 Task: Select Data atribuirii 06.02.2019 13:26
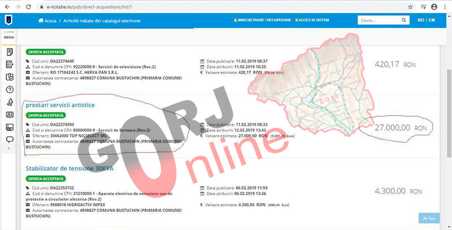pyautogui.click(x=236, y=193)
